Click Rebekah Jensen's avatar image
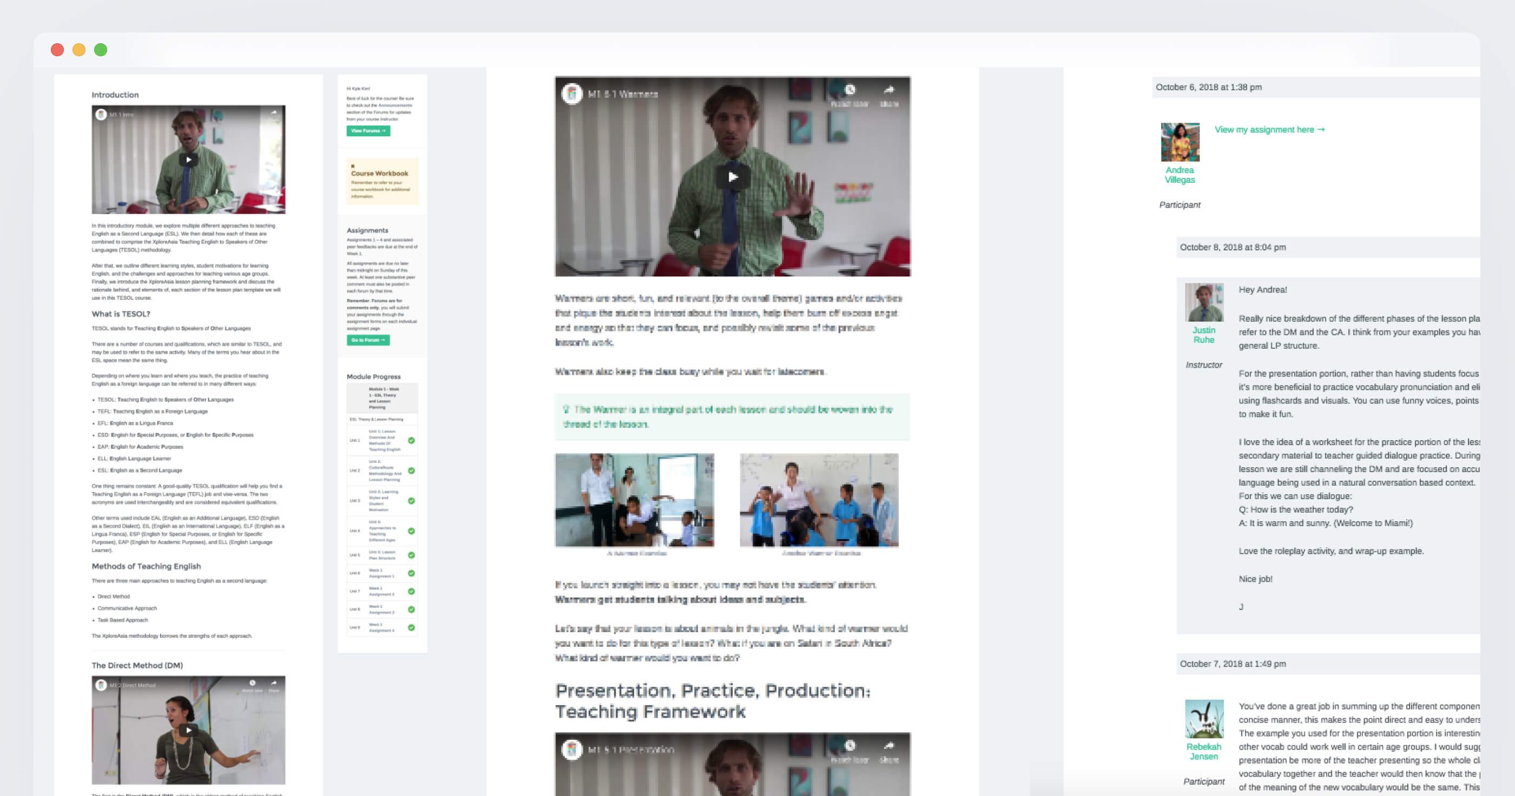This screenshot has height=796, width=1515. point(1204,718)
